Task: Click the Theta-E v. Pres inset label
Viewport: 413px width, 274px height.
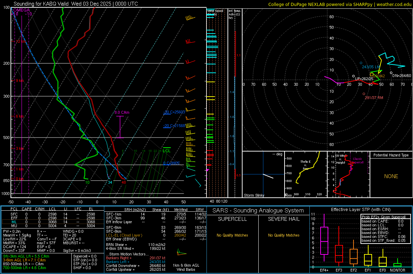Action: [x=306, y=165]
